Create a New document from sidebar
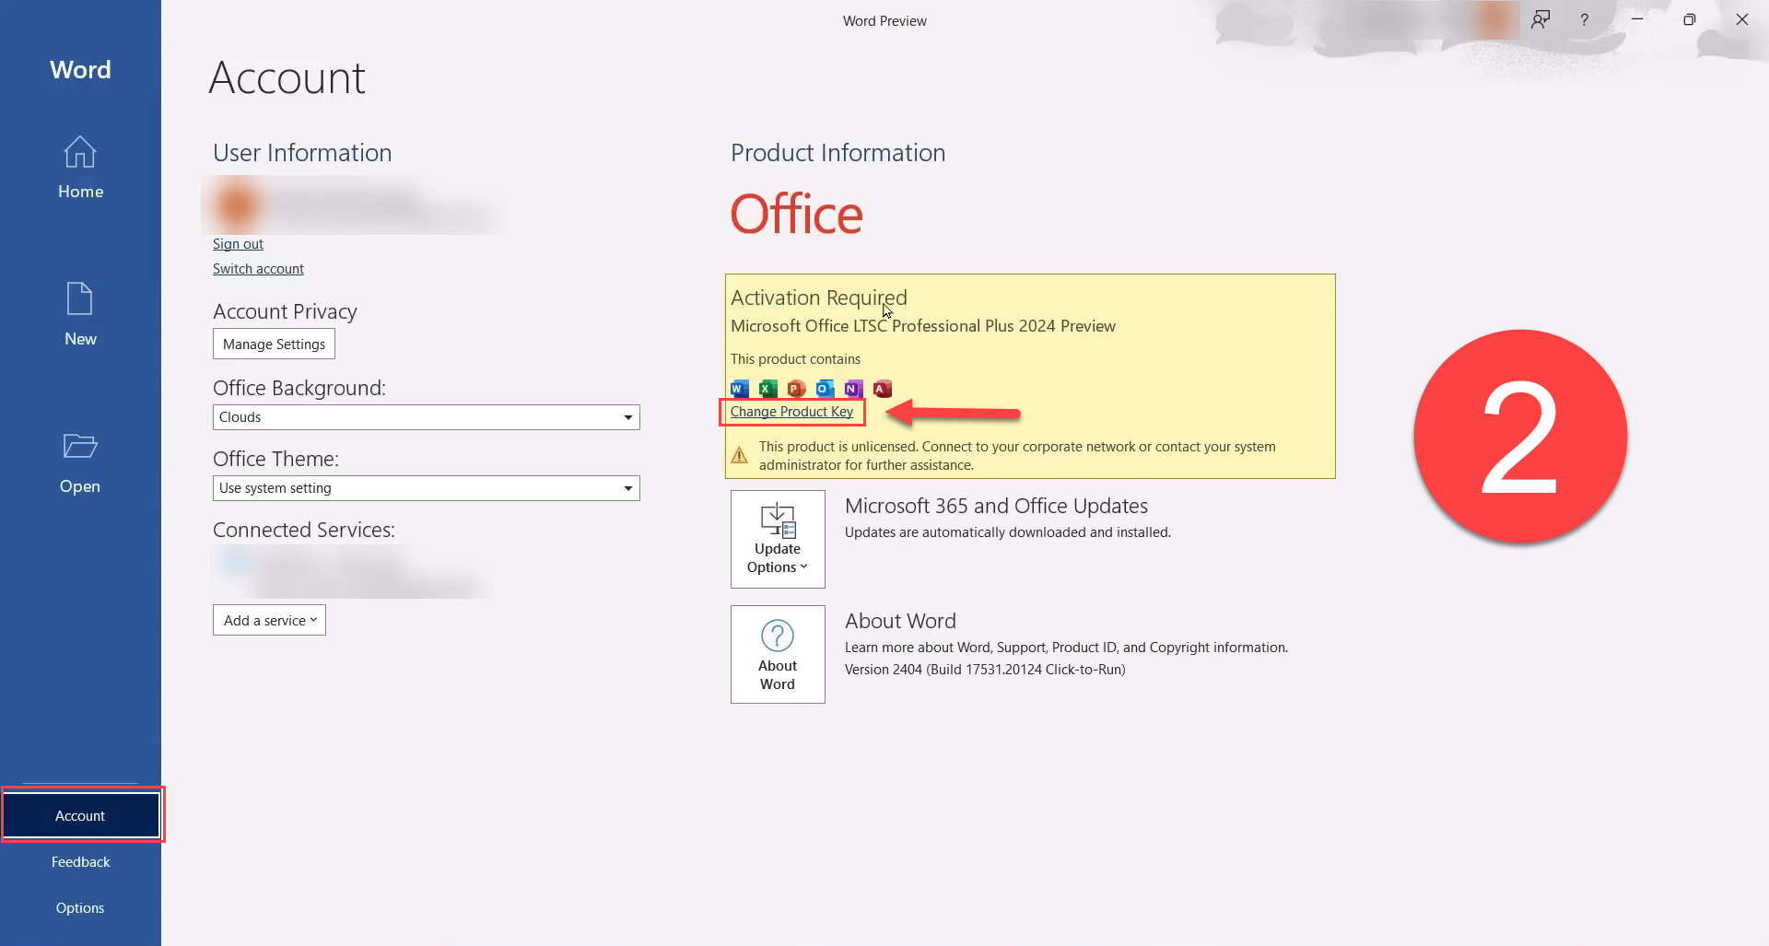1769x946 pixels. (x=80, y=315)
